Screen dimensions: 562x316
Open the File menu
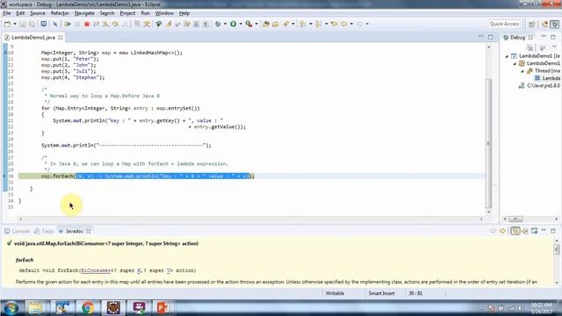[7, 13]
